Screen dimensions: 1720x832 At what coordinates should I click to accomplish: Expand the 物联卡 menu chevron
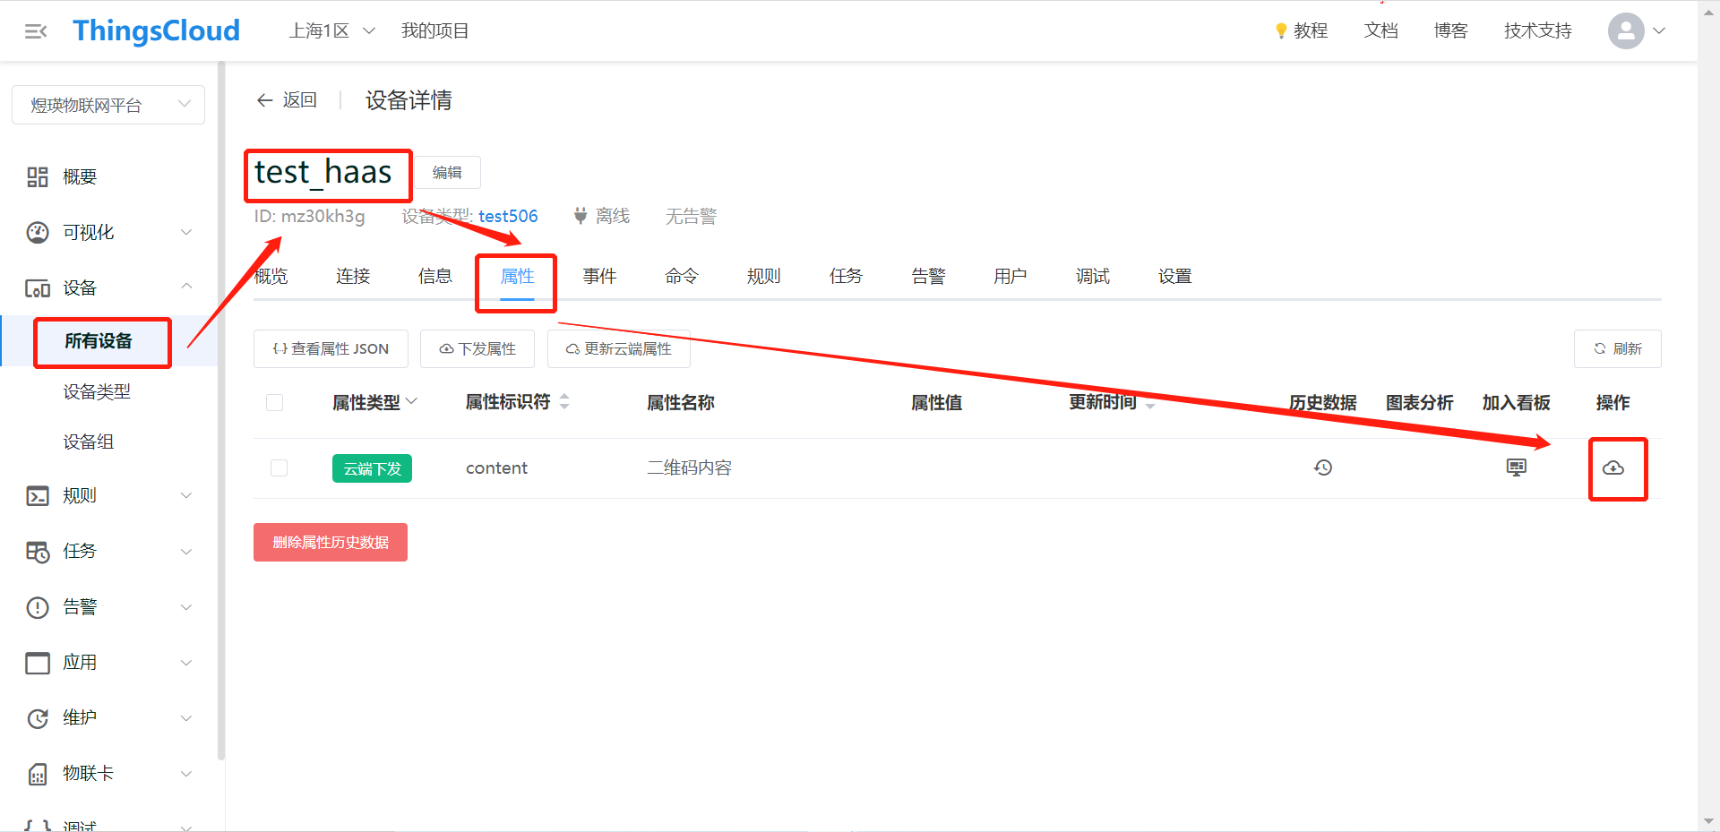point(186,774)
